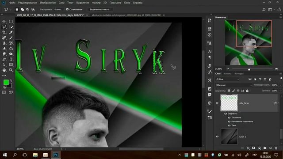Select the Paint Bucket tool

(x=11, y=49)
